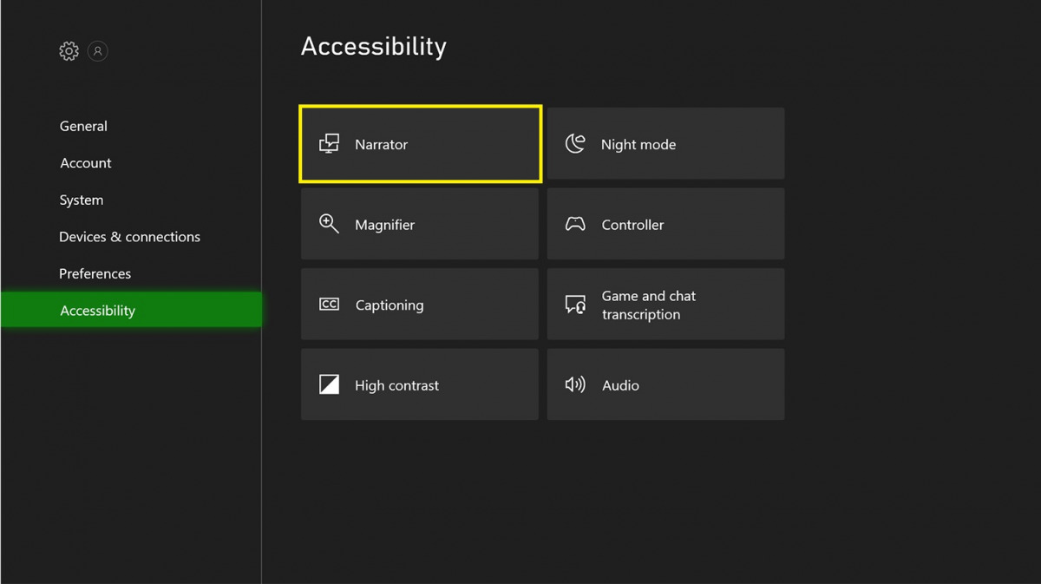Select the user profile icon

(98, 51)
